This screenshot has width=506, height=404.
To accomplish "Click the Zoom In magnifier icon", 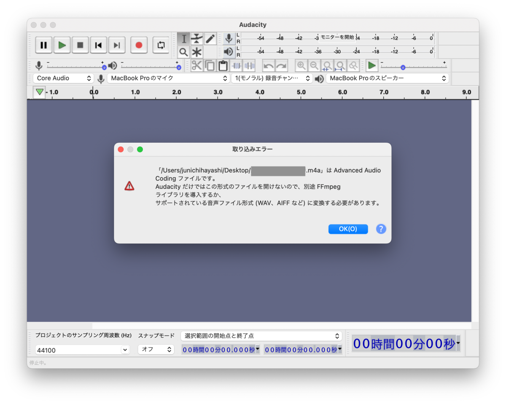I will [x=301, y=66].
